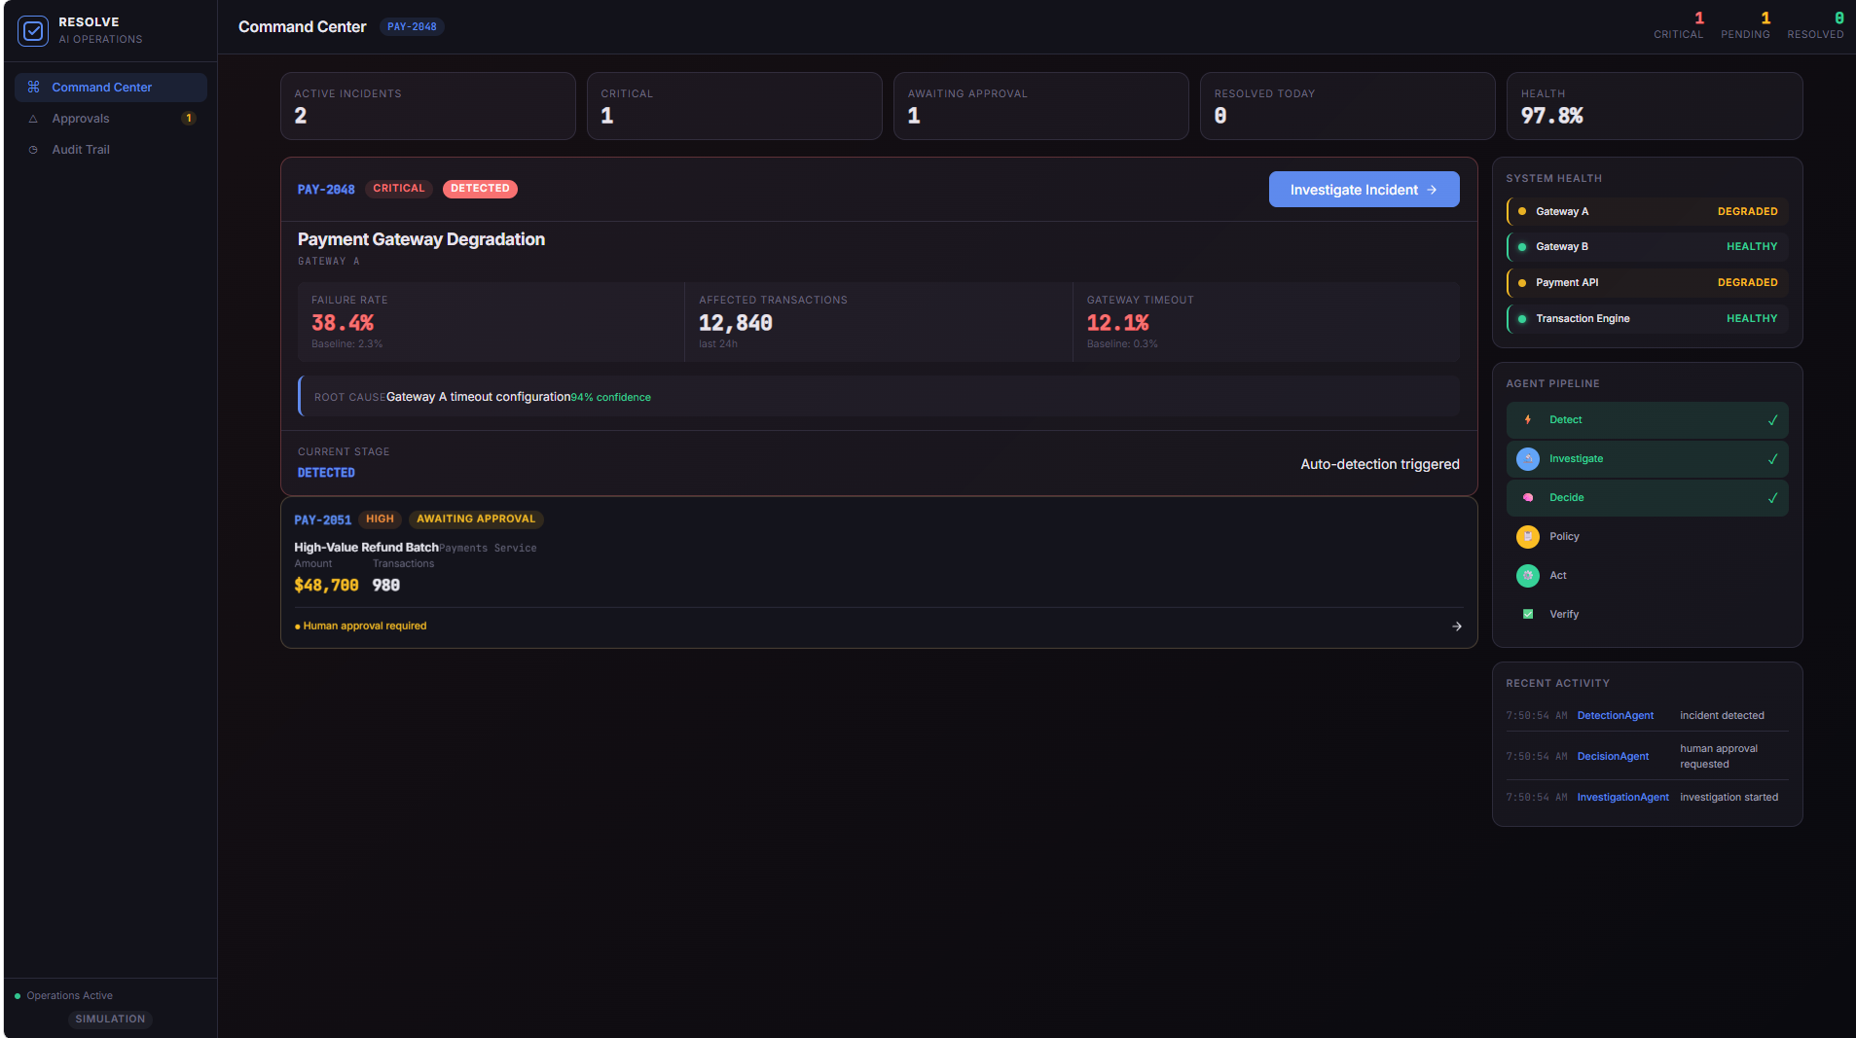Click the Investigate magnifier pipeline icon
1856x1038 pixels.
coord(1528,459)
